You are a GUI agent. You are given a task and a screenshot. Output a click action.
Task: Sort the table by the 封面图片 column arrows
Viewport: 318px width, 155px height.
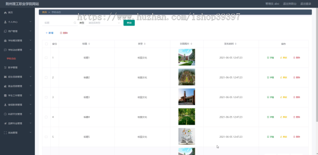[x=192, y=44]
